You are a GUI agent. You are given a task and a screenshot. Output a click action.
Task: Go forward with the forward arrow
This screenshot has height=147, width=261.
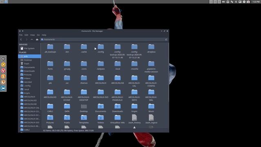[26, 40]
